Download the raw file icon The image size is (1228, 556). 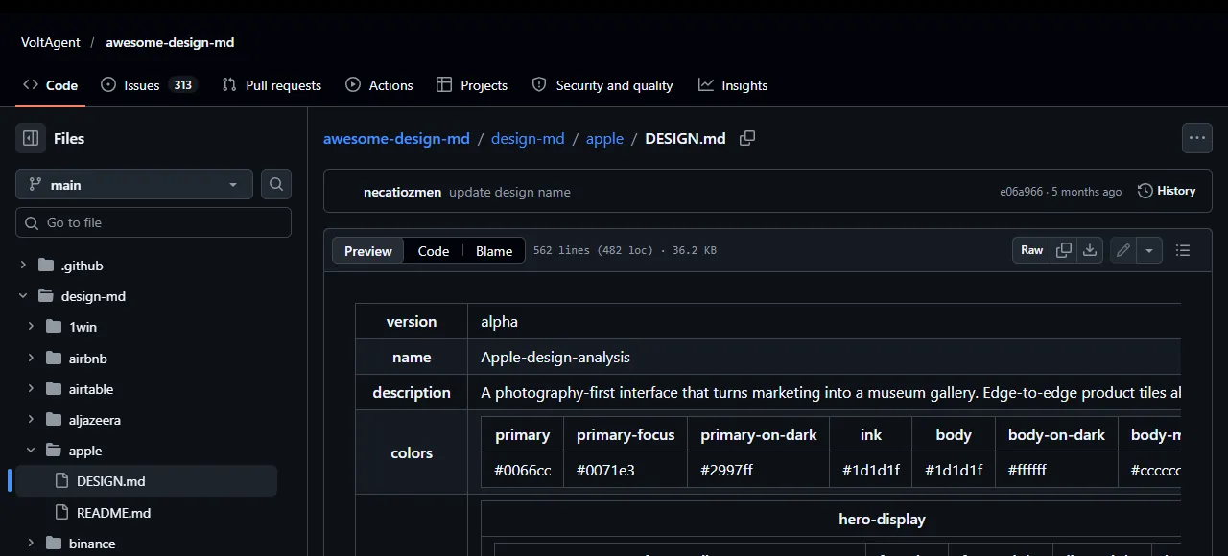(x=1090, y=250)
